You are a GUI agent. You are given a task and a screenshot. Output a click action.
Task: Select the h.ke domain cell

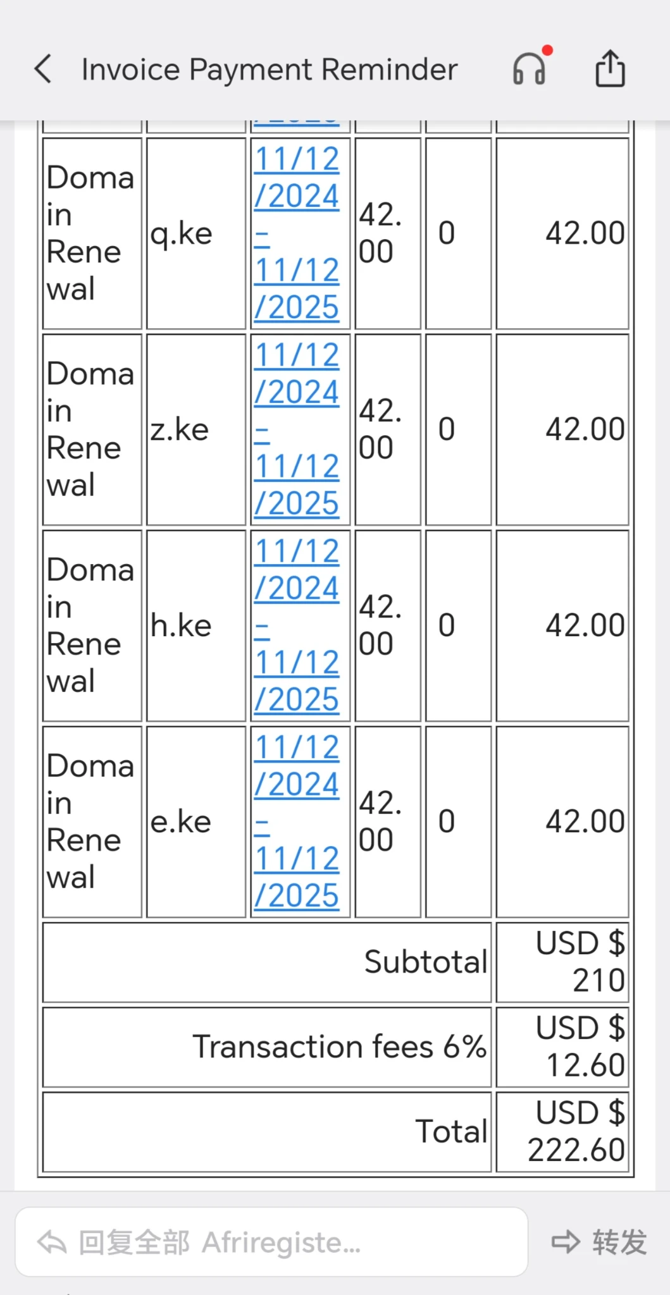181,626
